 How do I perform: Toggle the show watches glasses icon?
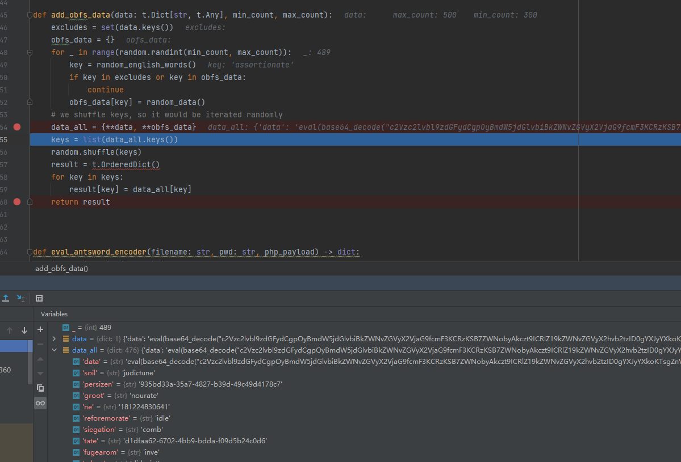pos(40,404)
